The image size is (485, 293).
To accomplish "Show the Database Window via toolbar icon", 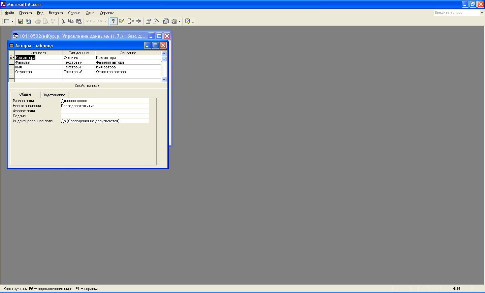I will (x=166, y=21).
